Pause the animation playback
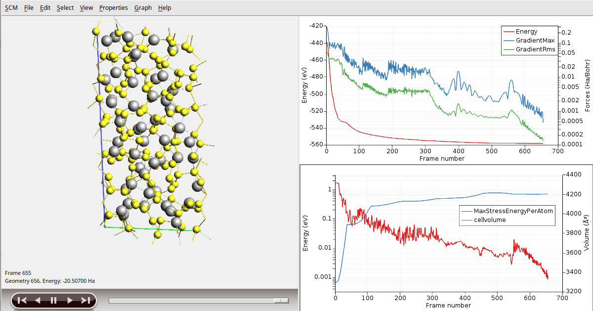Screen dimensions: 593x311 click(x=54, y=300)
